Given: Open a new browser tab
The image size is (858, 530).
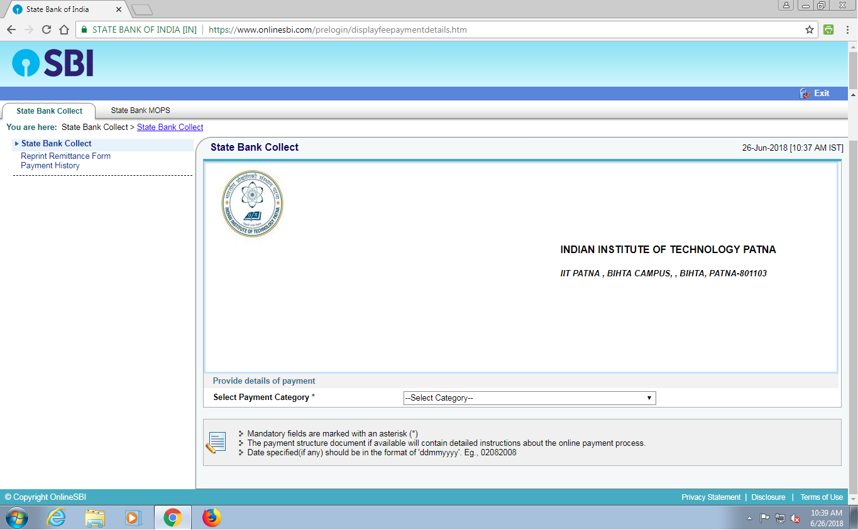Looking at the screenshot, I should point(142,10).
